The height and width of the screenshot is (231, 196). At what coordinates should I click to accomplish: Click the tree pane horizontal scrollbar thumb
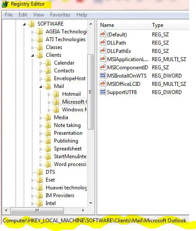coord(37,210)
